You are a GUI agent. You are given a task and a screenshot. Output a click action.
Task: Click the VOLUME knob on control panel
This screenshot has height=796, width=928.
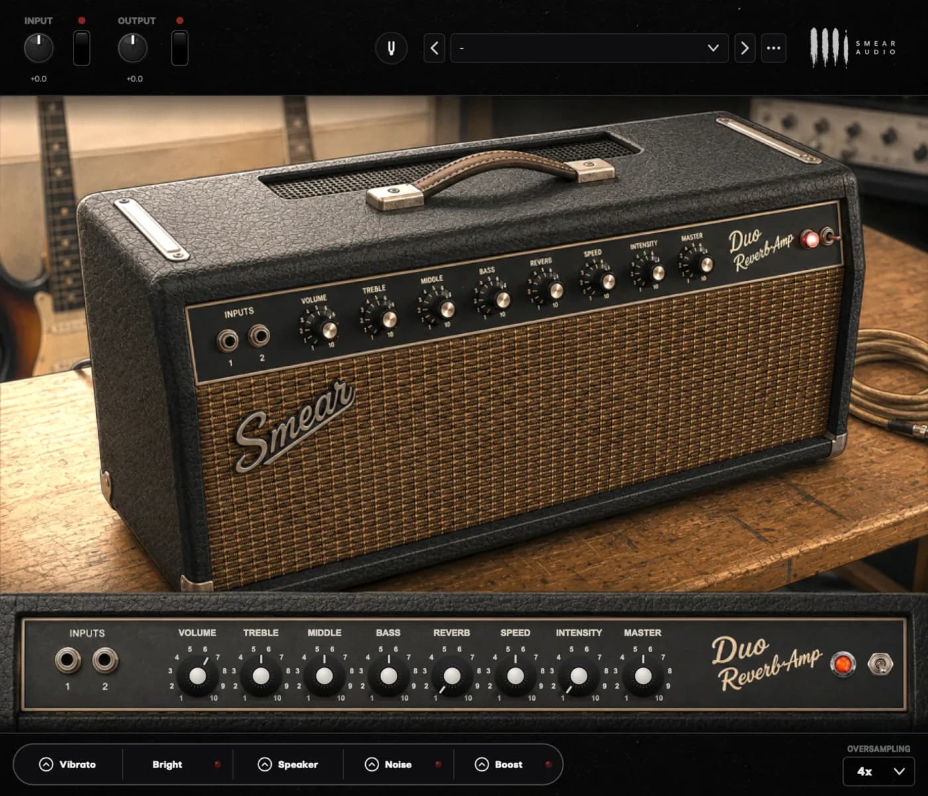(197, 676)
